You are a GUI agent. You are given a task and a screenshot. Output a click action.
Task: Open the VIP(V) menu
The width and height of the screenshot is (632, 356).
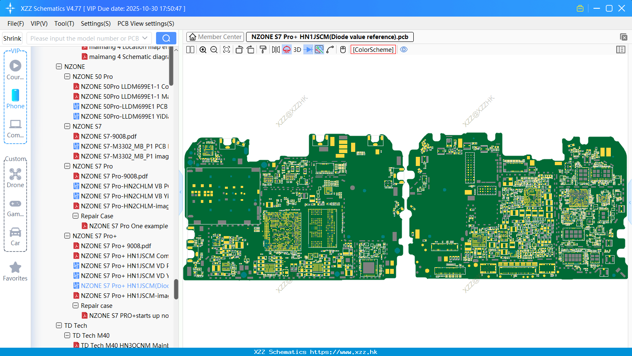coord(39,24)
